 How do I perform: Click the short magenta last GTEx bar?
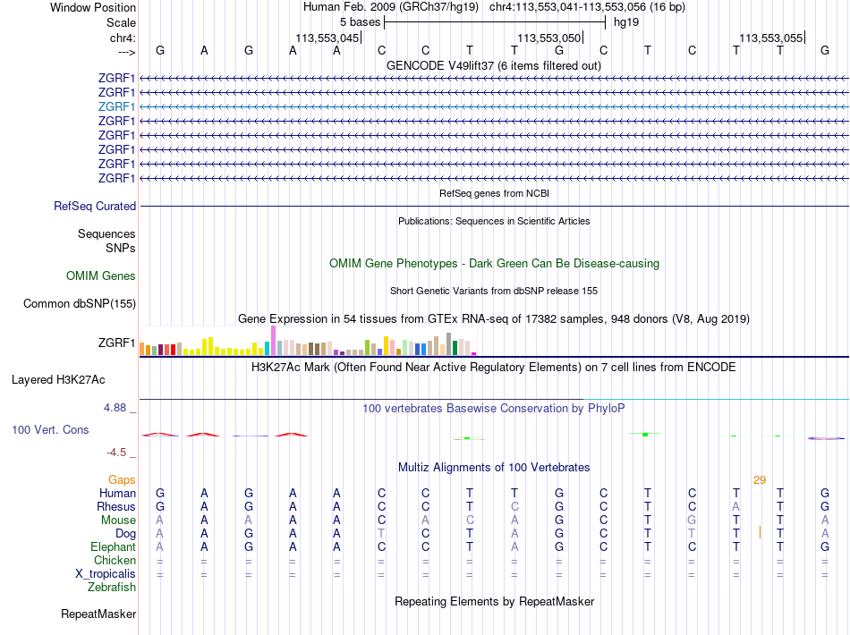474,354
